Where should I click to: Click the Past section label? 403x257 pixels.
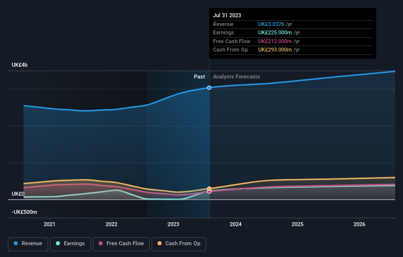pyautogui.click(x=199, y=77)
